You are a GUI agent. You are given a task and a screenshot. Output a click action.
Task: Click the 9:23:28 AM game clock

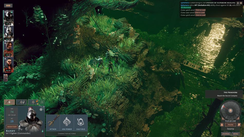[x=230, y=121]
